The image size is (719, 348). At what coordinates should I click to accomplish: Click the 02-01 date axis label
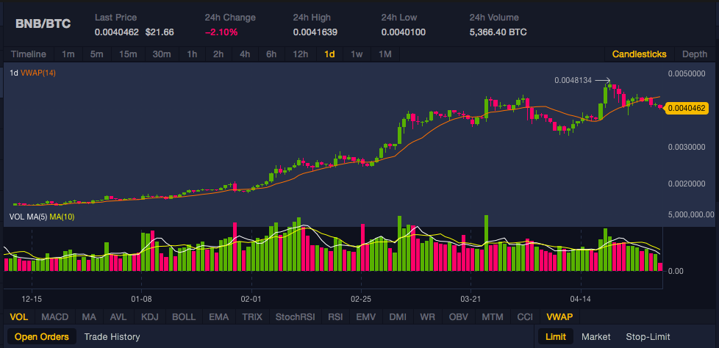251,299
